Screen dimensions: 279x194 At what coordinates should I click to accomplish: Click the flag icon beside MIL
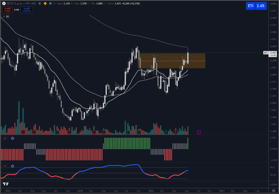pyautogui.click(x=40, y=3)
